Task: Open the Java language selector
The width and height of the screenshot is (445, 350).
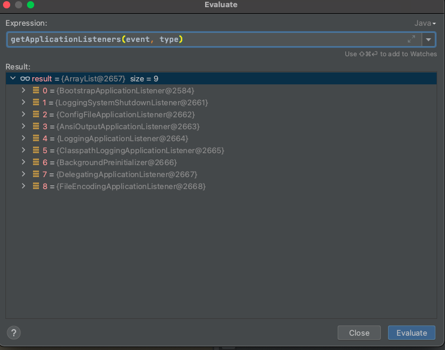Action: (x=425, y=23)
